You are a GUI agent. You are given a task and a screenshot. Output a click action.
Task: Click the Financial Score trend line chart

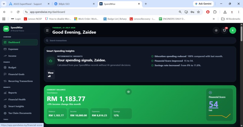tap(219, 116)
